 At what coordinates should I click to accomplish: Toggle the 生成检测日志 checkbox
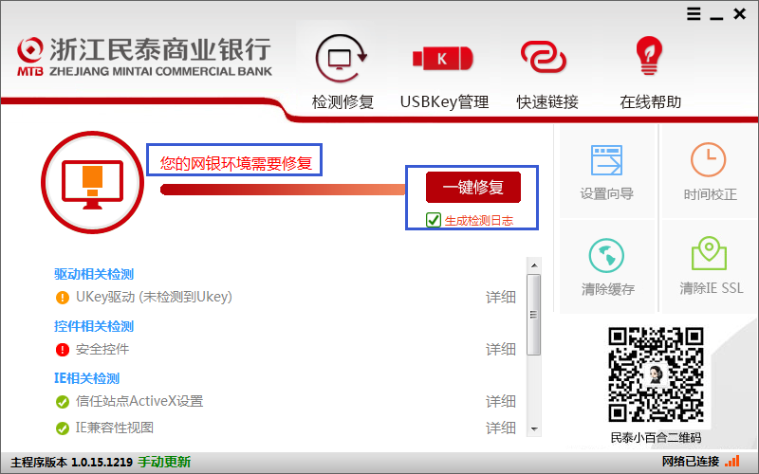tap(434, 220)
